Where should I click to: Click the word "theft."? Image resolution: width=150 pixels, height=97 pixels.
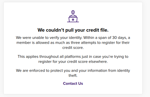73,76
